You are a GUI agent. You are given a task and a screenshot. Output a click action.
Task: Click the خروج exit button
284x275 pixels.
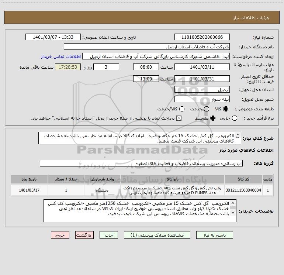click(60, 235)
